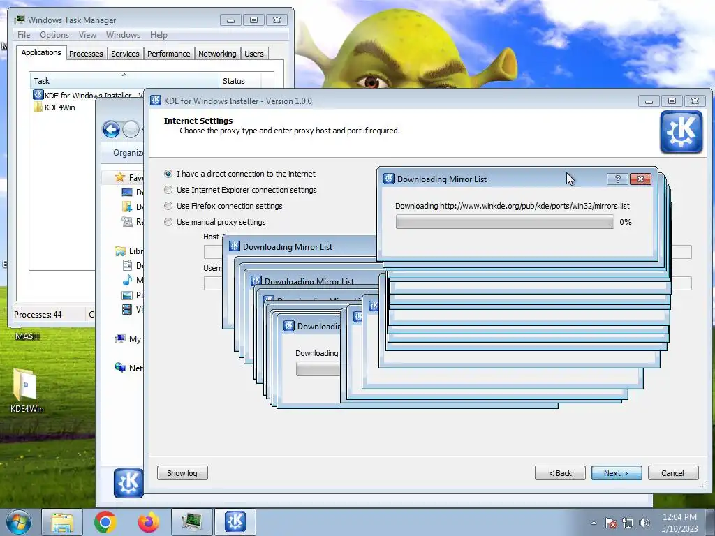Select Use Internet Explorer connection settings
The image size is (715, 536).
[x=240, y=190]
